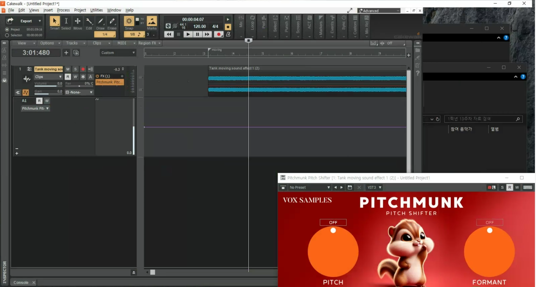Freeze track 1 with snowflake icon
536x287 pixels.
83,77
